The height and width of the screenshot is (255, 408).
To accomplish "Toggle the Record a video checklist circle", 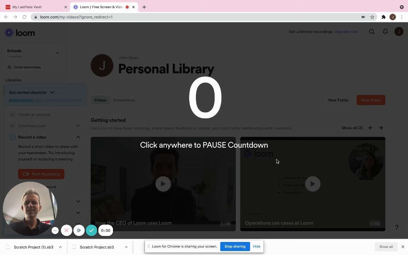I will 12,137.
